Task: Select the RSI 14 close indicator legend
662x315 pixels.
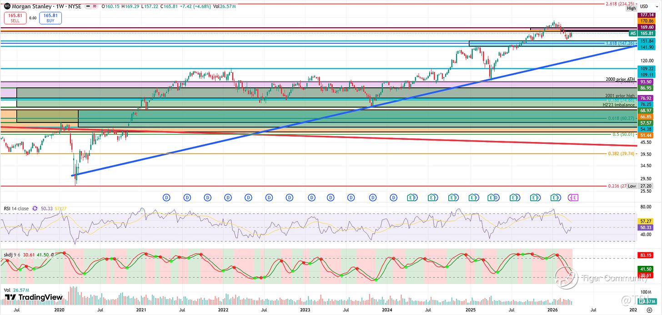Action: [15, 208]
